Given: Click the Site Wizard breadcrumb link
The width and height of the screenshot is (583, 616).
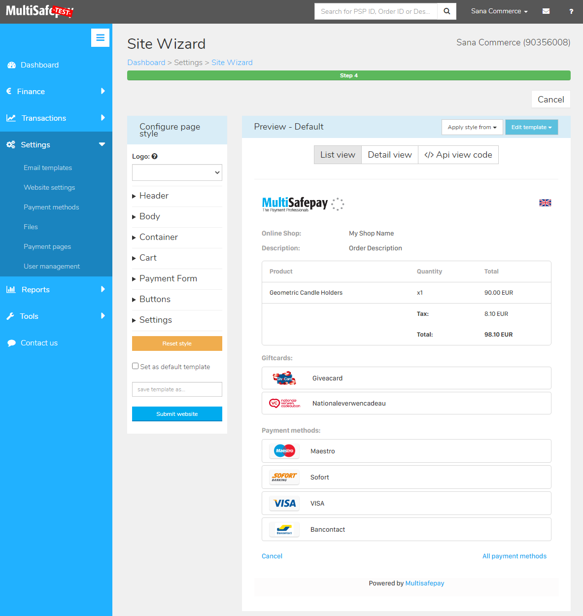Looking at the screenshot, I should tap(232, 63).
